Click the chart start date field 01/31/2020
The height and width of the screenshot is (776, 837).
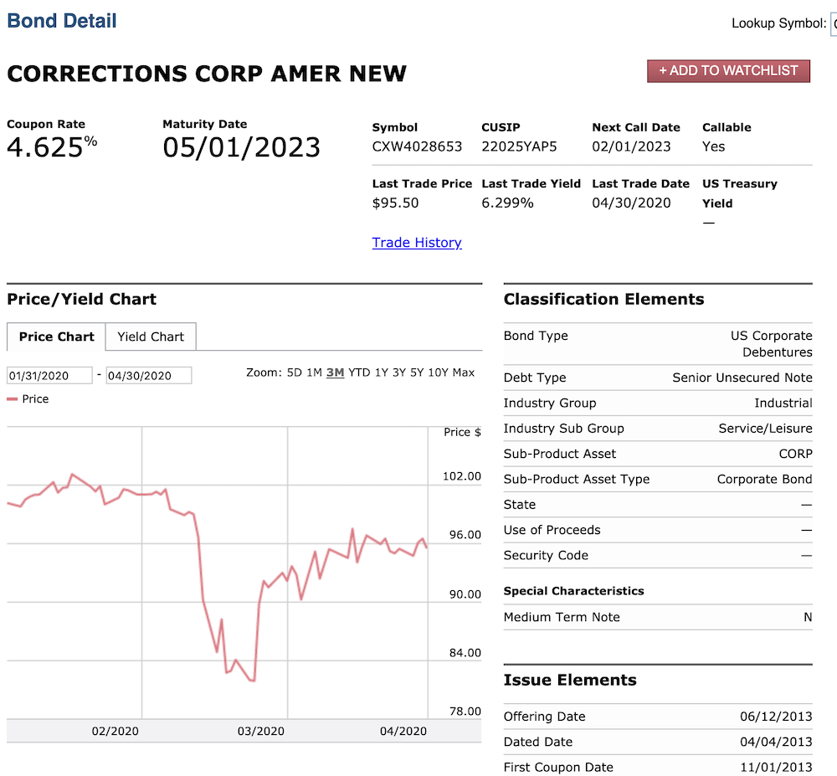49,376
